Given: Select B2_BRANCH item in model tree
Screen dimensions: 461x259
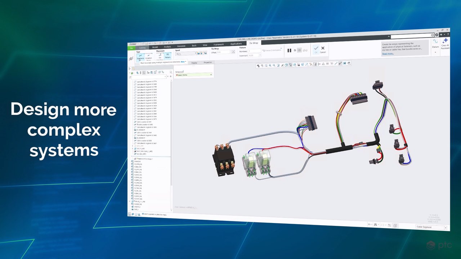Looking at the screenshot, I should (140, 138).
